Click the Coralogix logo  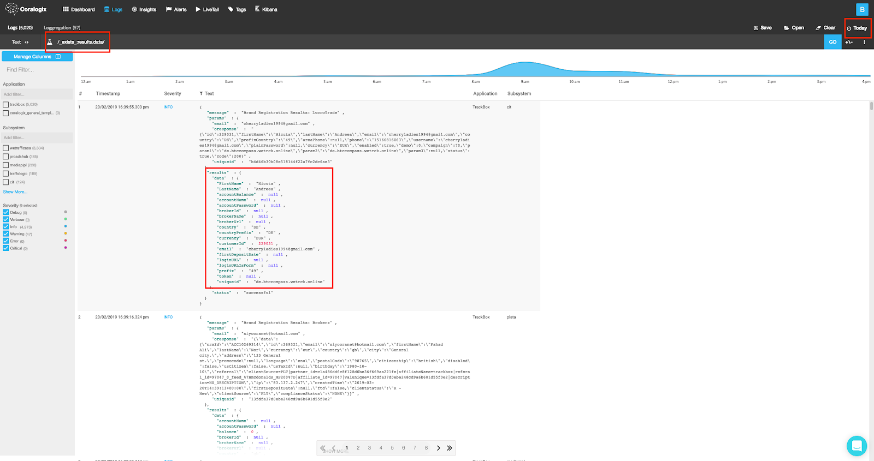(26, 9)
